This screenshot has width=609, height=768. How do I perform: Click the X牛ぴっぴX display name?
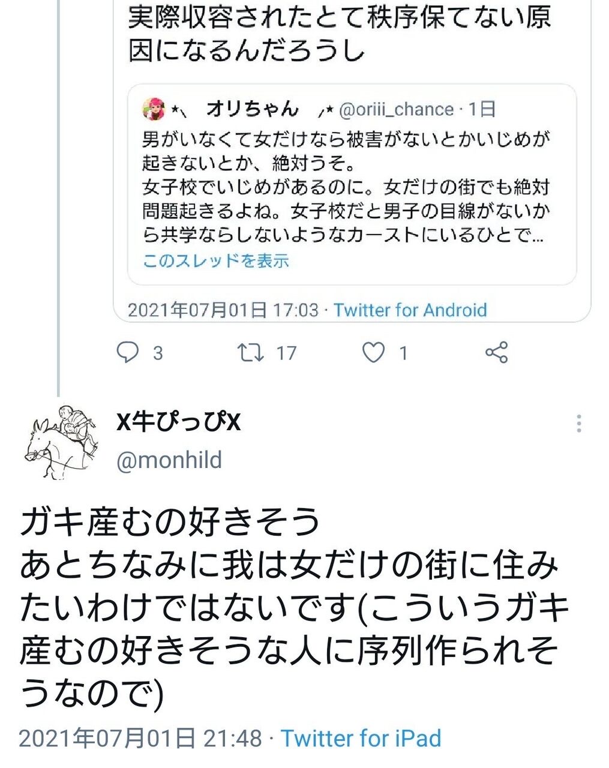178,422
